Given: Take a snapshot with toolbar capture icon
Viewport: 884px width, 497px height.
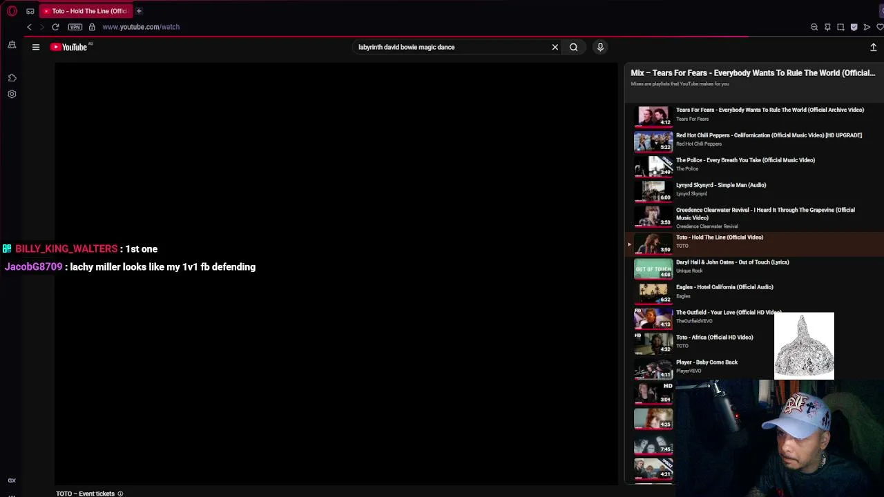Looking at the screenshot, I should coord(840,27).
